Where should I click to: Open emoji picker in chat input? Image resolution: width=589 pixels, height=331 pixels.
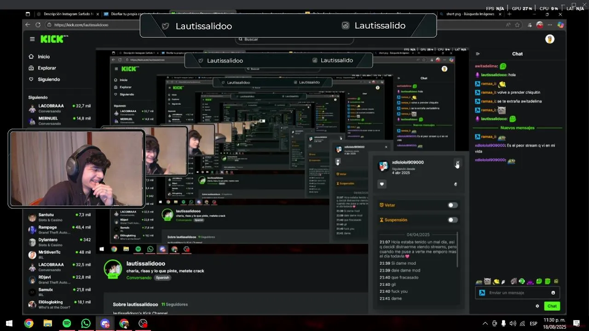click(553, 292)
